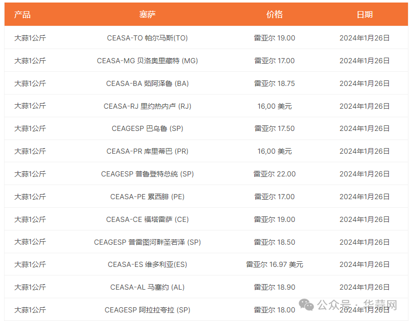Click price 雷亚尔 19.00 in 帕尔马斯 row
The image size is (410, 321).
(275, 38)
